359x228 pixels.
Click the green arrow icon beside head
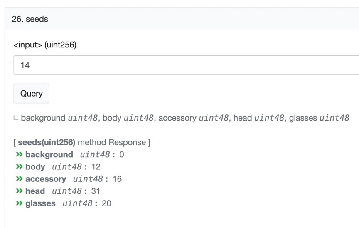(19, 191)
